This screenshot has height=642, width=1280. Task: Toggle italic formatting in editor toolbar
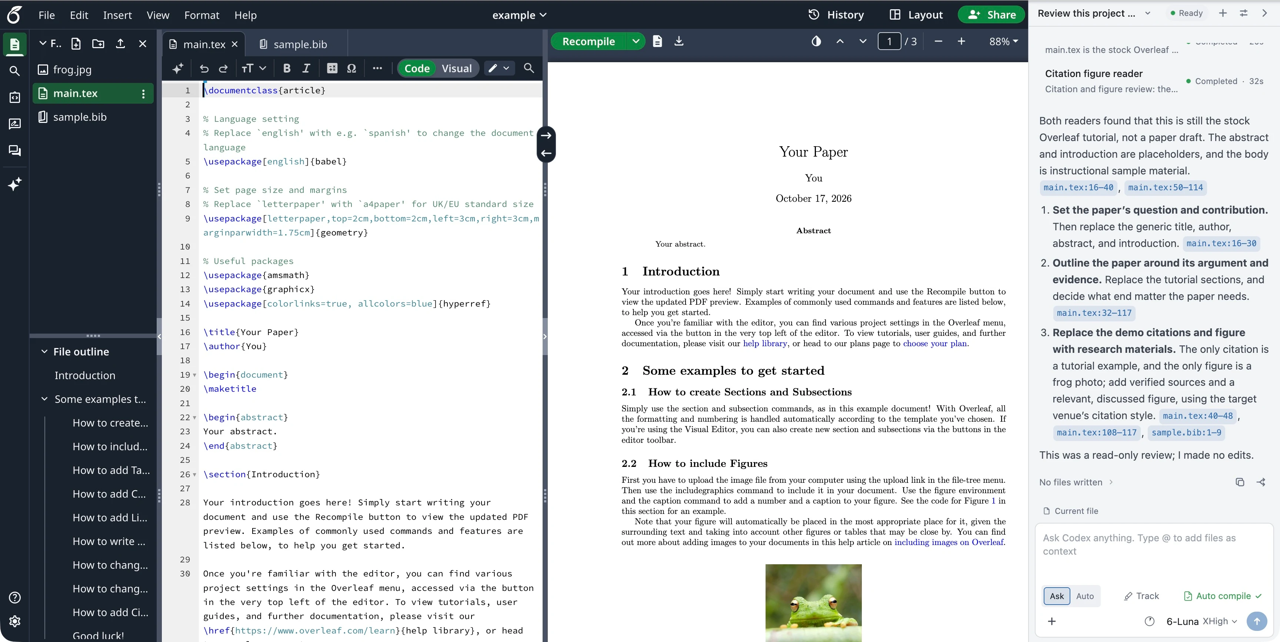tap(306, 68)
